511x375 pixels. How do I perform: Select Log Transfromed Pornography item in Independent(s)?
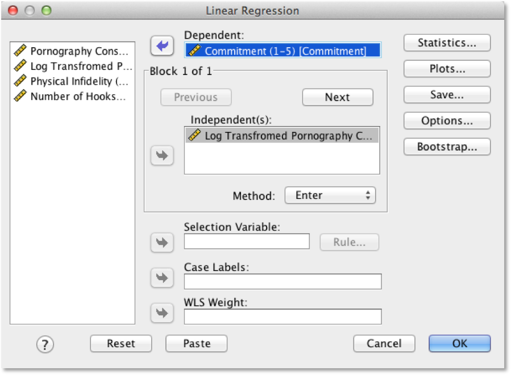tap(282, 136)
